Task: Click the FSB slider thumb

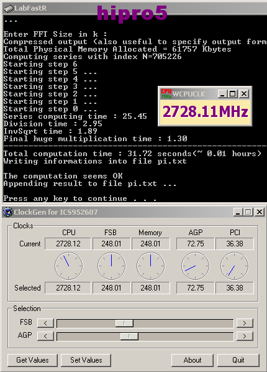Action: pos(124,323)
